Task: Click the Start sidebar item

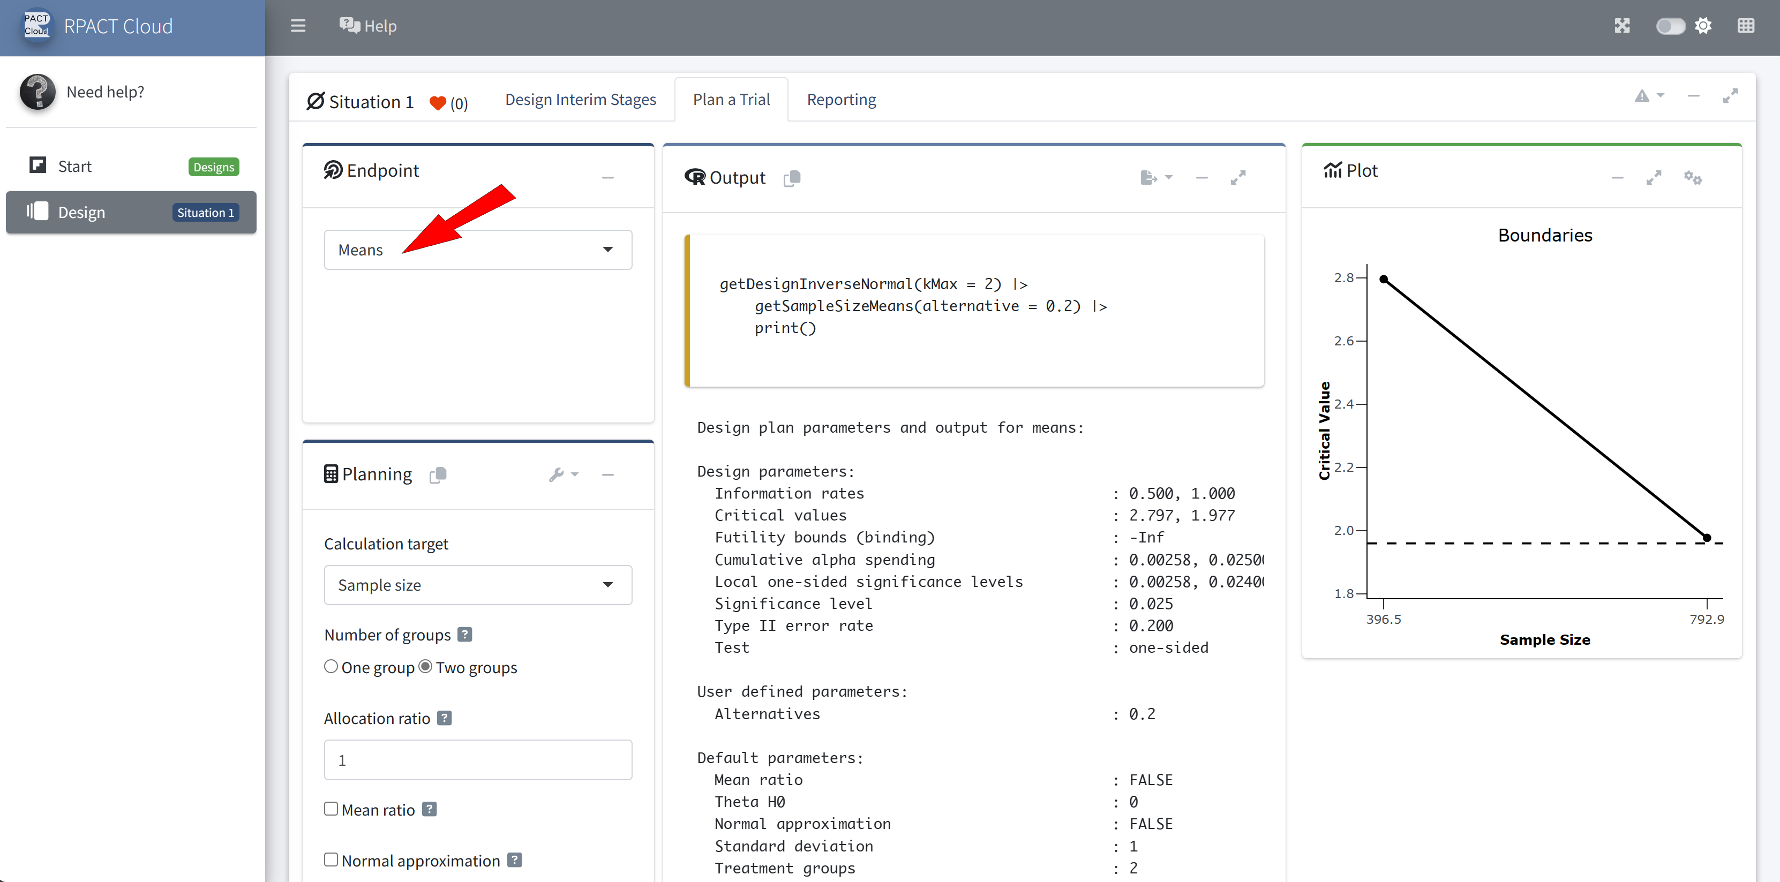Action: [x=74, y=167]
